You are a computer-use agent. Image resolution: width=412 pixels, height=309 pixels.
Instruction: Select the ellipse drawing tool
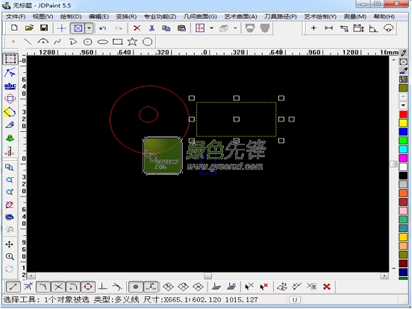[x=103, y=42]
